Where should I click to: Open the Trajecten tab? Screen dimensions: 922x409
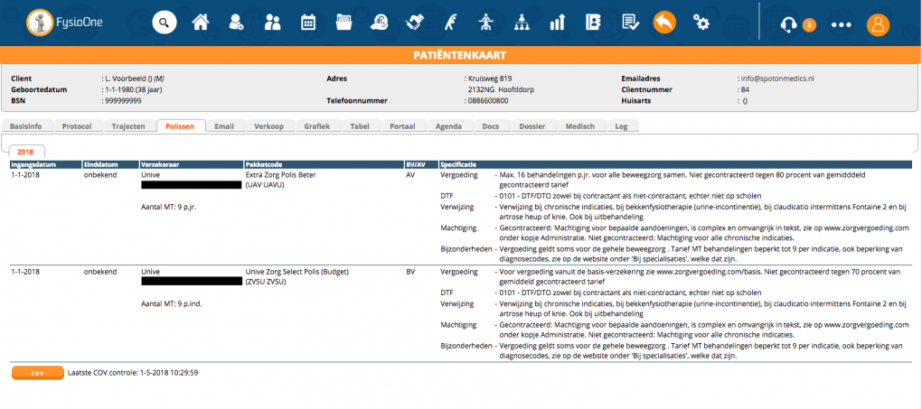coord(128,126)
